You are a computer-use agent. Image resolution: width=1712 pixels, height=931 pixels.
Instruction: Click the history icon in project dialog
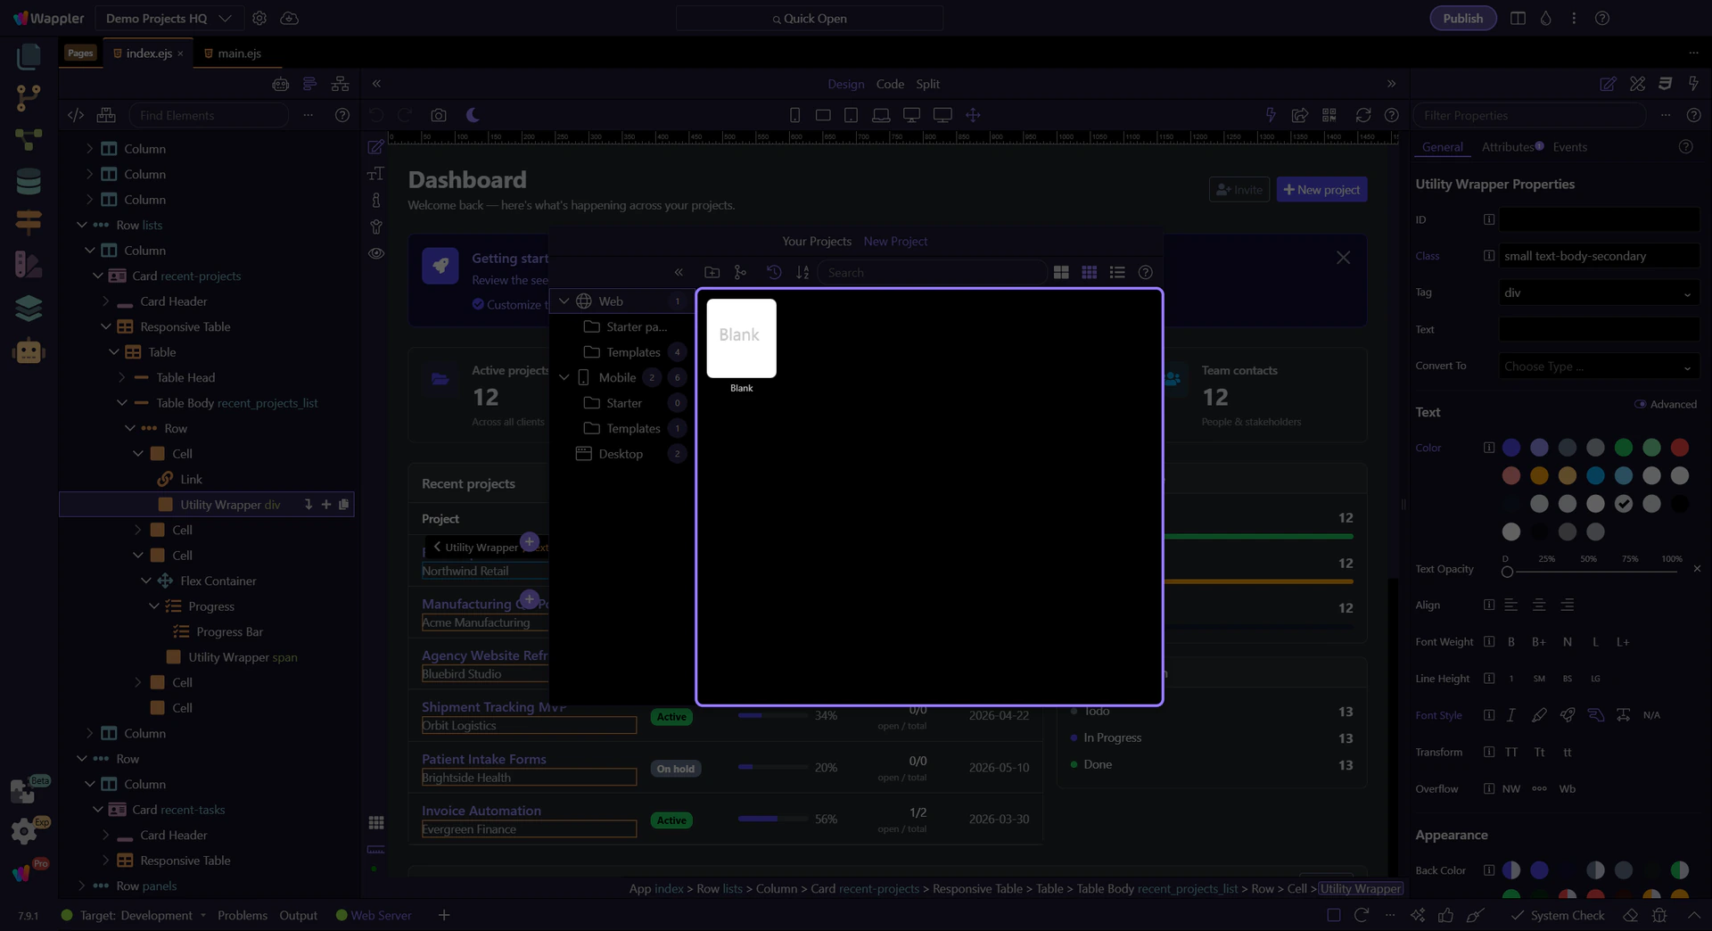pos(774,273)
